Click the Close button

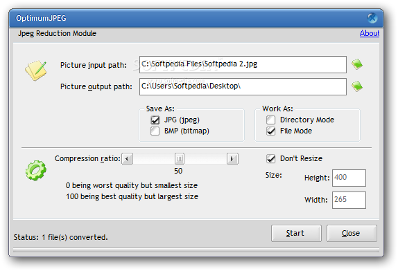click(x=352, y=233)
